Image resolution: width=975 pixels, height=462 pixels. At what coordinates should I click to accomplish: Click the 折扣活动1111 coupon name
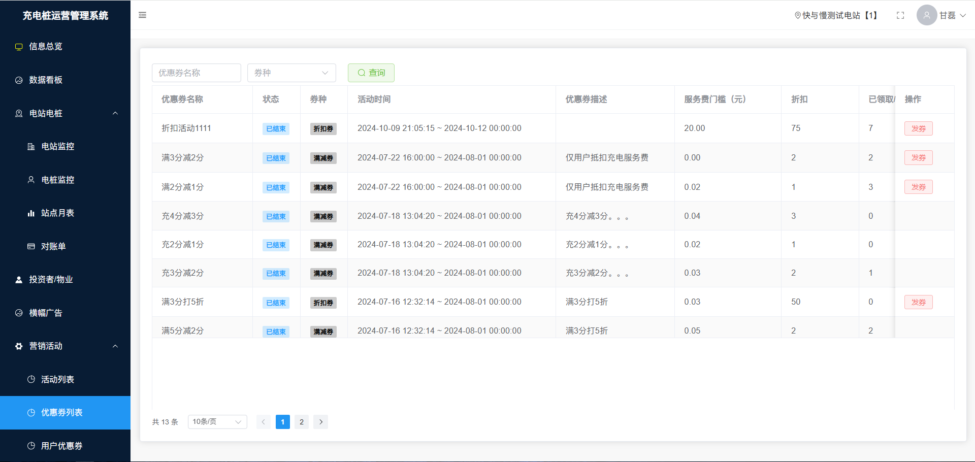186,128
